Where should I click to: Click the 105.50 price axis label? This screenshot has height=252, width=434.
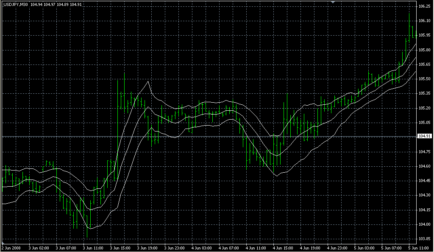coord(424,79)
